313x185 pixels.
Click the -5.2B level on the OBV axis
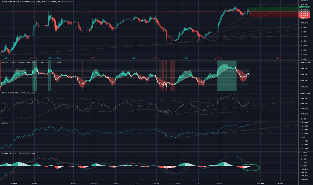tap(304, 148)
